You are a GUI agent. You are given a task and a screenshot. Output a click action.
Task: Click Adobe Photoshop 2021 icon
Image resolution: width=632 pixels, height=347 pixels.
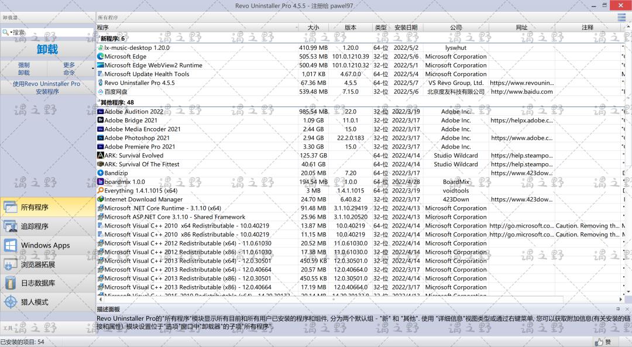pyautogui.click(x=101, y=138)
